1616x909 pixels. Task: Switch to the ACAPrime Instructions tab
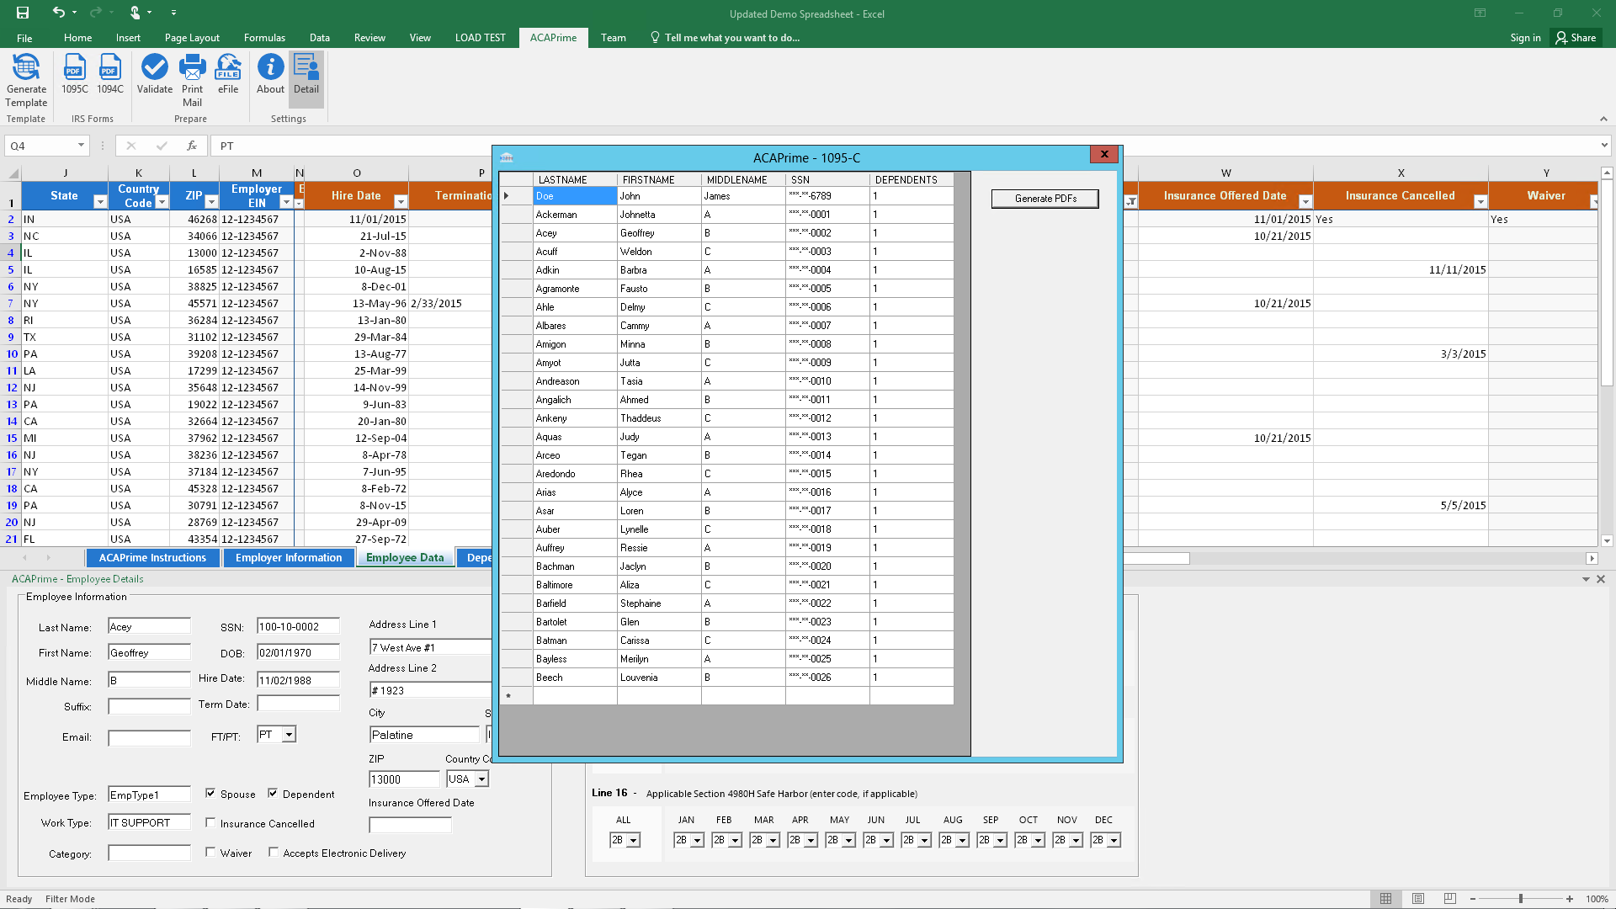(x=152, y=557)
